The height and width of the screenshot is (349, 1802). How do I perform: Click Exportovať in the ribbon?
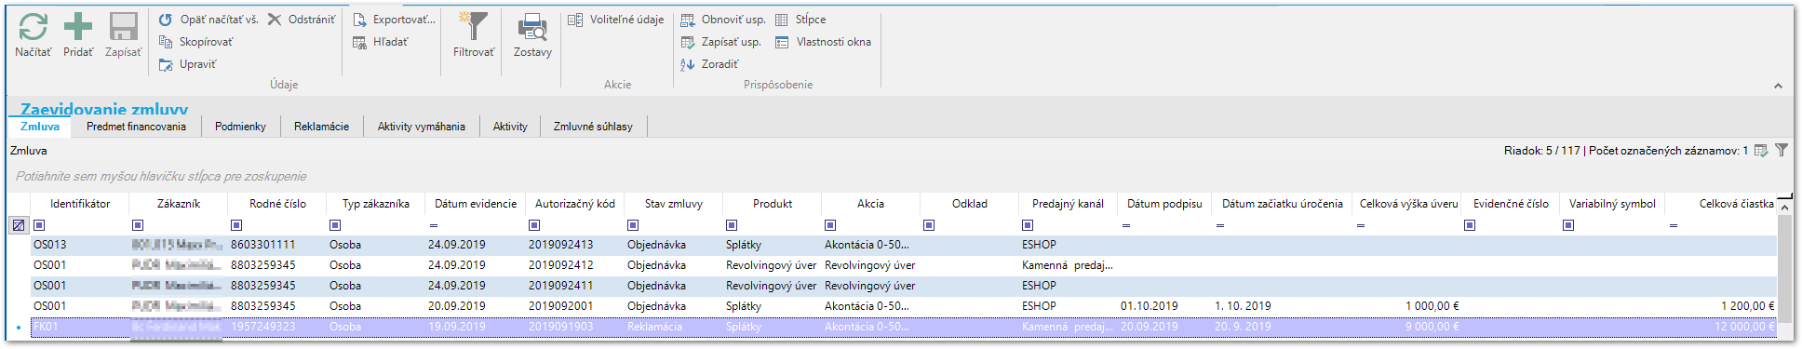pos(394,20)
